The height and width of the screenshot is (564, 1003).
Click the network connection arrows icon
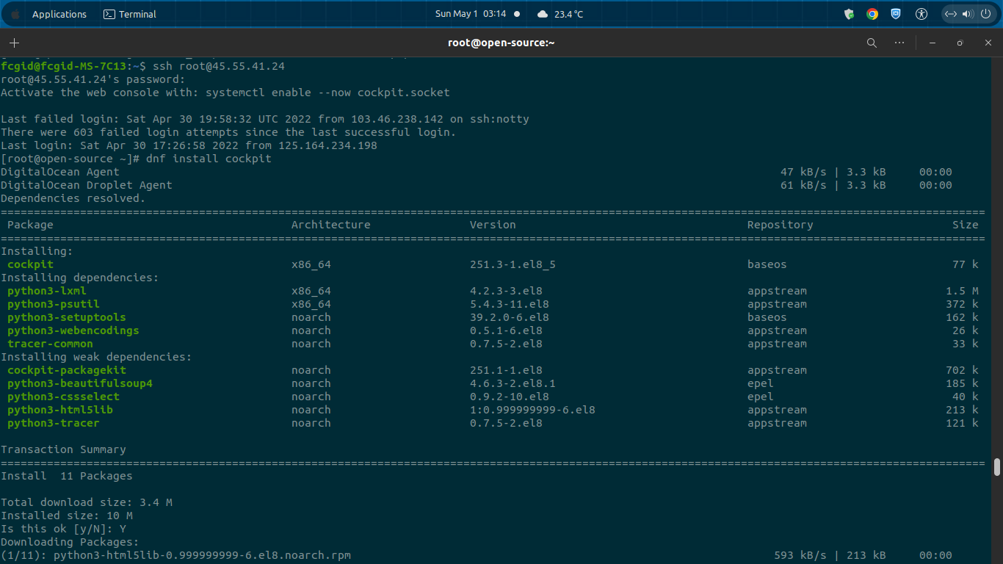click(x=950, y=14)
